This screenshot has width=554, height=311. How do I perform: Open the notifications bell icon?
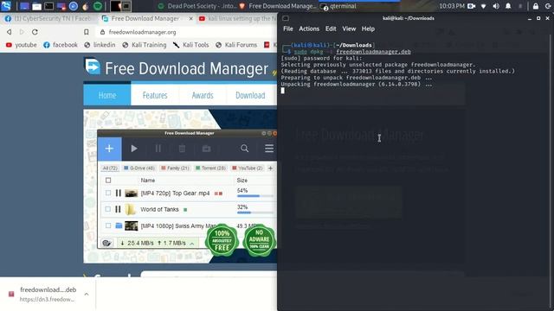508,6
